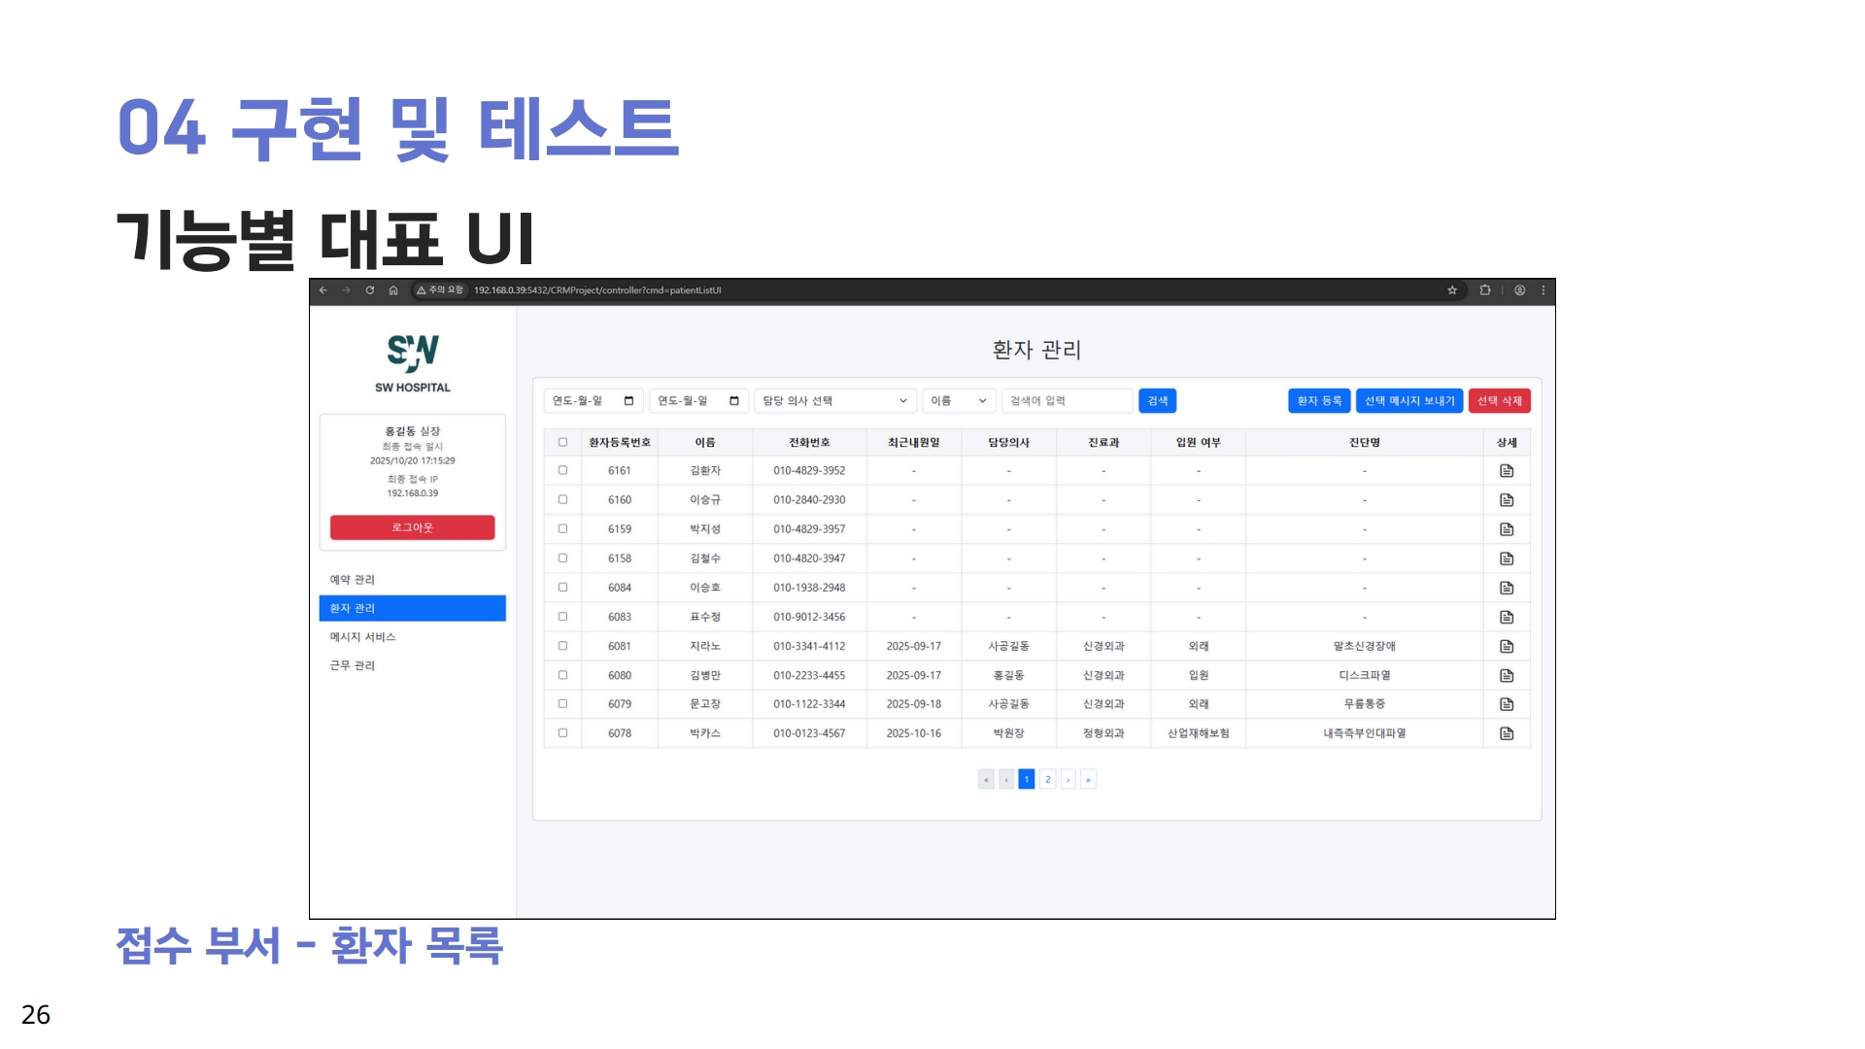The width and height of the screenshot is (1865, 1049).
Task: Open the browser extensions icon
Action: 1485,290
